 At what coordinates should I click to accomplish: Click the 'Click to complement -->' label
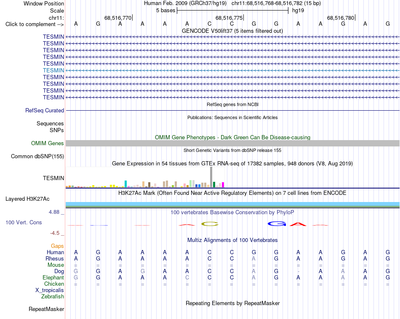pos(35,24)
